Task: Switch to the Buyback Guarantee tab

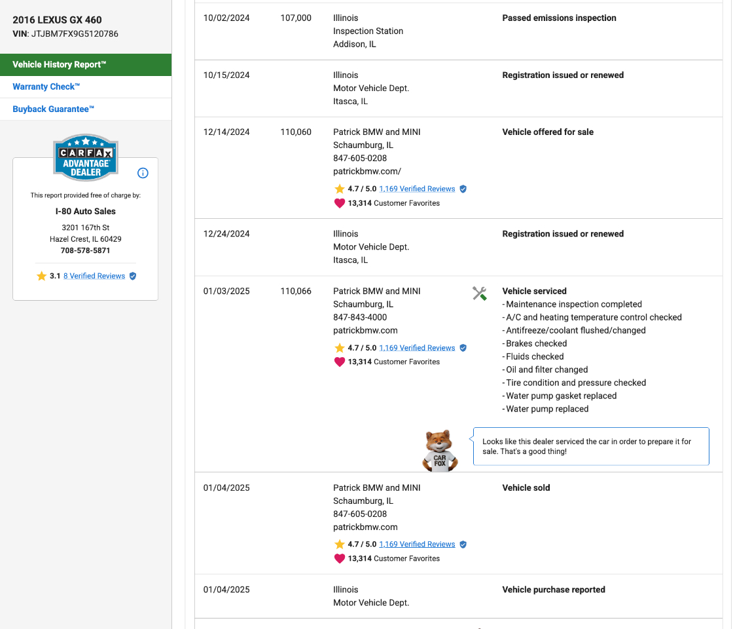Action: tap(54, 109)
